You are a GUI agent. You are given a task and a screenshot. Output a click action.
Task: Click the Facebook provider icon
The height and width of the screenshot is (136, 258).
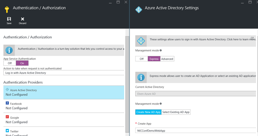pyautogui.click(x=7, y=103)
